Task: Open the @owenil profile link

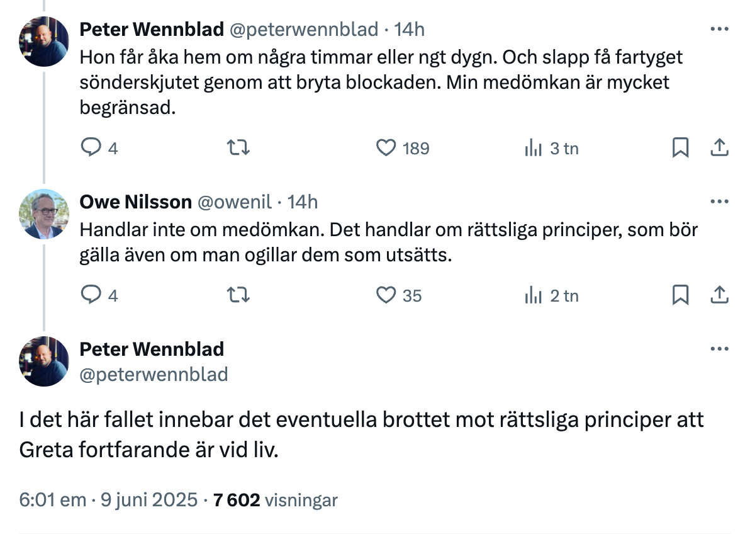Action: click(x=234, y=202)
